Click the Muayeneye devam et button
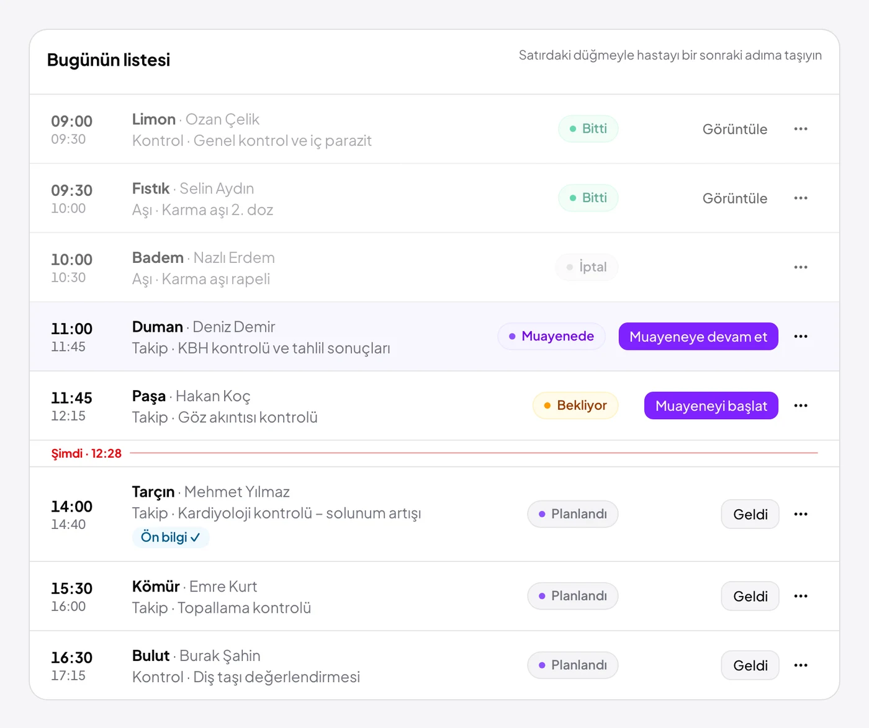The image size is (869, 728). coord(698,337)
